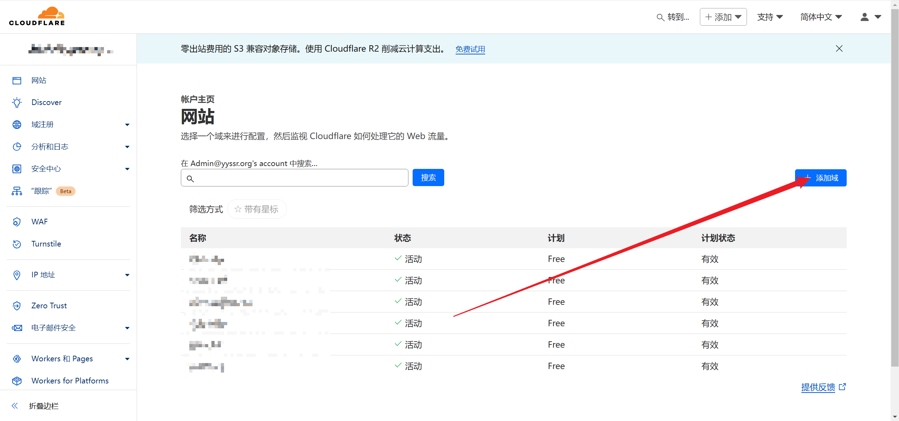Click 折叠边栏 to collapse sidebar
Image resolution: width=899 pixels, height=421 pixels.
pos(44,406)
